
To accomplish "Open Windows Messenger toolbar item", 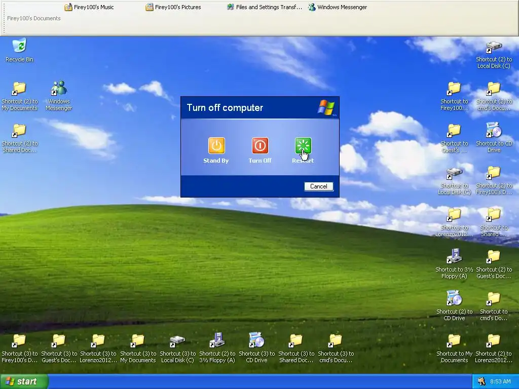I will (x=338, y=7).
